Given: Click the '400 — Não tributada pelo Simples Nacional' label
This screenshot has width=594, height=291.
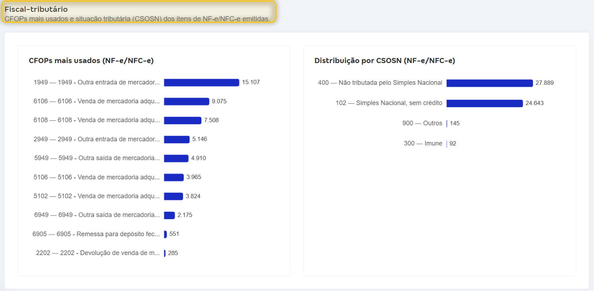Looking at the screenshot, I should [x=380, y=83].
